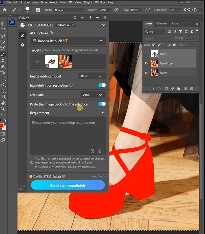This screenshot has width=205, height=234.
Task: Toggle airbrush build-up icon
Action: click(148, 10)
